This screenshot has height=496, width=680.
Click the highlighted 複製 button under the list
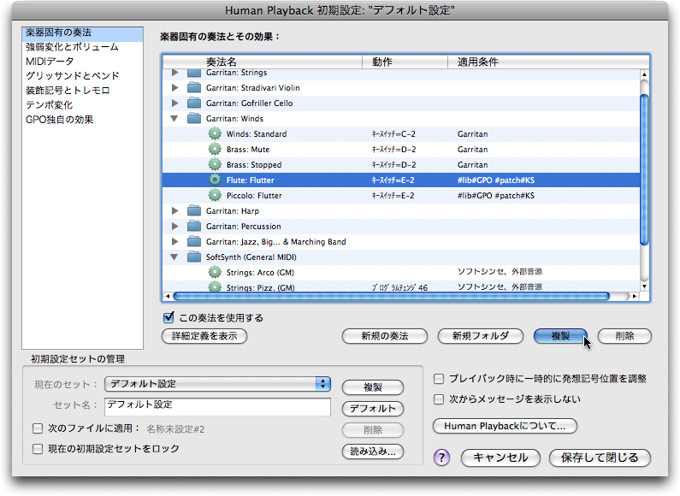[x=560, y=336]
